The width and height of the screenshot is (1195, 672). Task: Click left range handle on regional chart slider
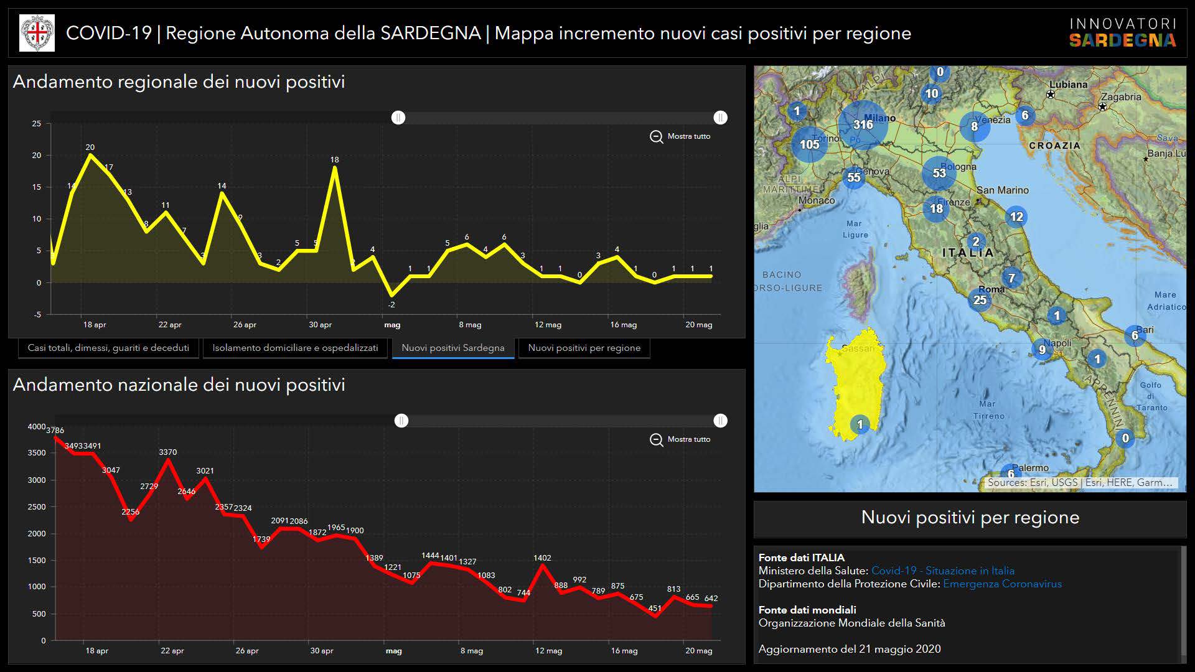[x=398, y=118]
